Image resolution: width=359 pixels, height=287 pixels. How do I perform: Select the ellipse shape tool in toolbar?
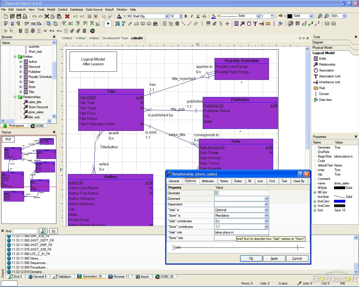tap(149, 24)
